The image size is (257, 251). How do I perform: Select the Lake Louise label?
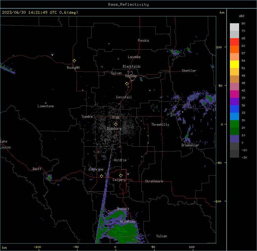[5, 144]
